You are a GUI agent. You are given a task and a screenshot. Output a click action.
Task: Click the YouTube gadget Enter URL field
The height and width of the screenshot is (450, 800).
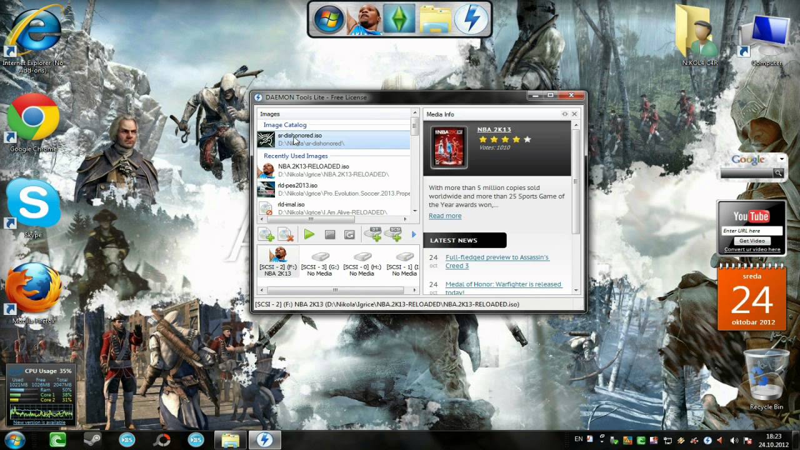coord(752,231)
